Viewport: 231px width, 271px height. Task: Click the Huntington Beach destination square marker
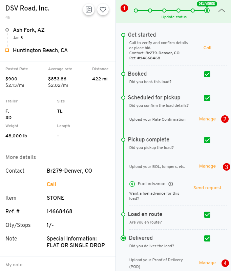7,51
